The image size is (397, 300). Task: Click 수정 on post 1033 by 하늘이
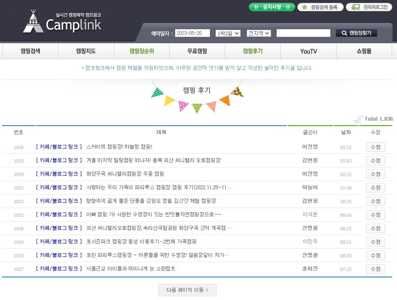coord(375,188)
